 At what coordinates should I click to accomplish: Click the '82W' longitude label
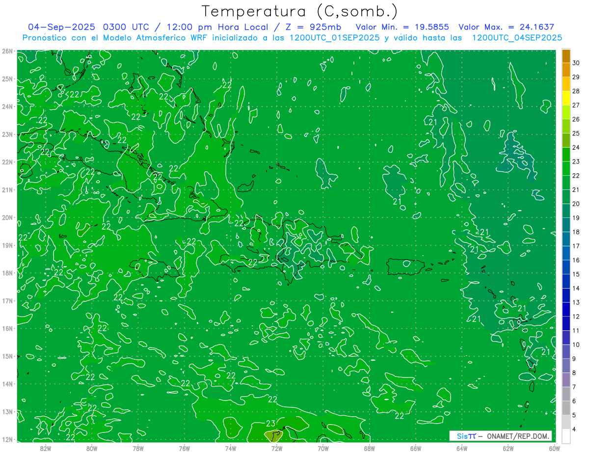[x=45, y=448]
